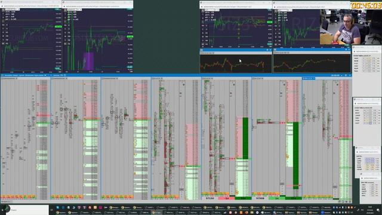
Task: Click the tall dark green volume bar in the sixth order book
Action: point(295,155)
